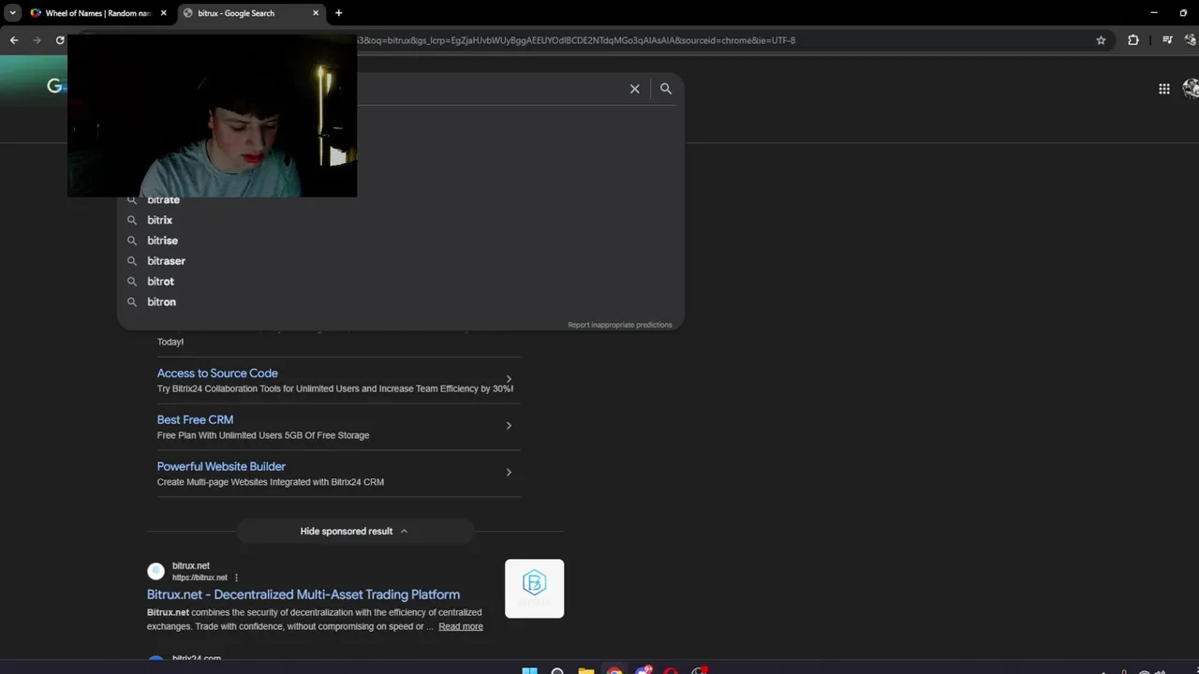The height and width of the screenshot is (674, 1199).
Task: Click the search icon beside bitrix suggestion
Action: (x=132, y=220)
